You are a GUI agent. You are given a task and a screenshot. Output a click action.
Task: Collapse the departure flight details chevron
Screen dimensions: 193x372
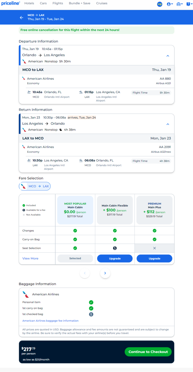click(x=168, y=56)
